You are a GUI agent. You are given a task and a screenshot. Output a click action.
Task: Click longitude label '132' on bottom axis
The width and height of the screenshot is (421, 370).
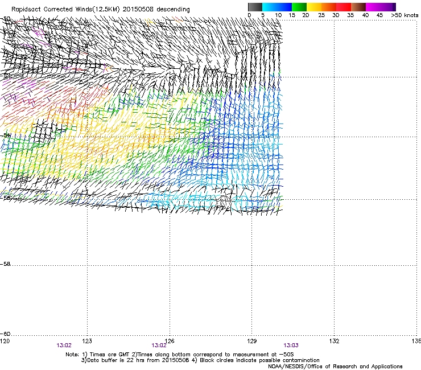[x=334, y=341]
